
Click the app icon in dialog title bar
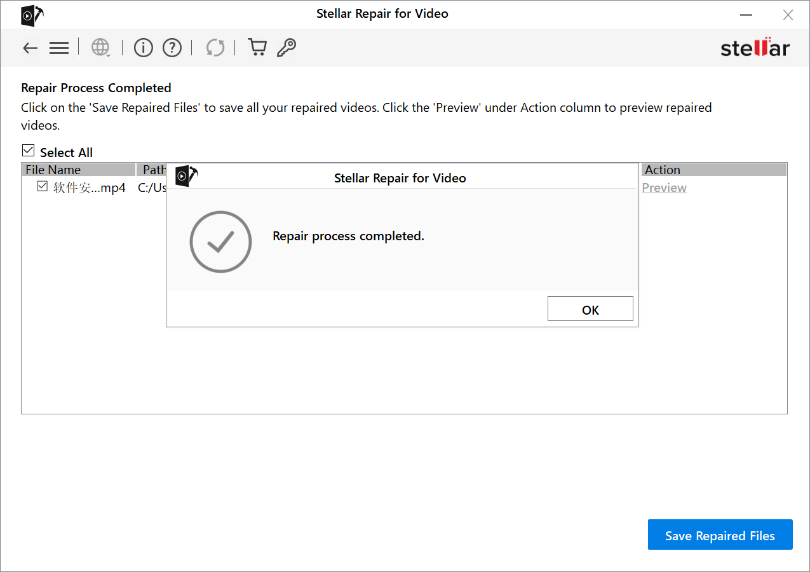[x=187, y=177]
